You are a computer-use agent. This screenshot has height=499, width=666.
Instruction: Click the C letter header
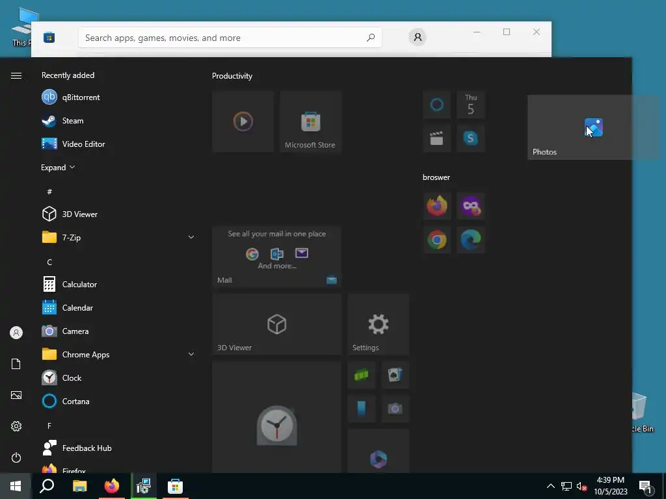(49, 262)
